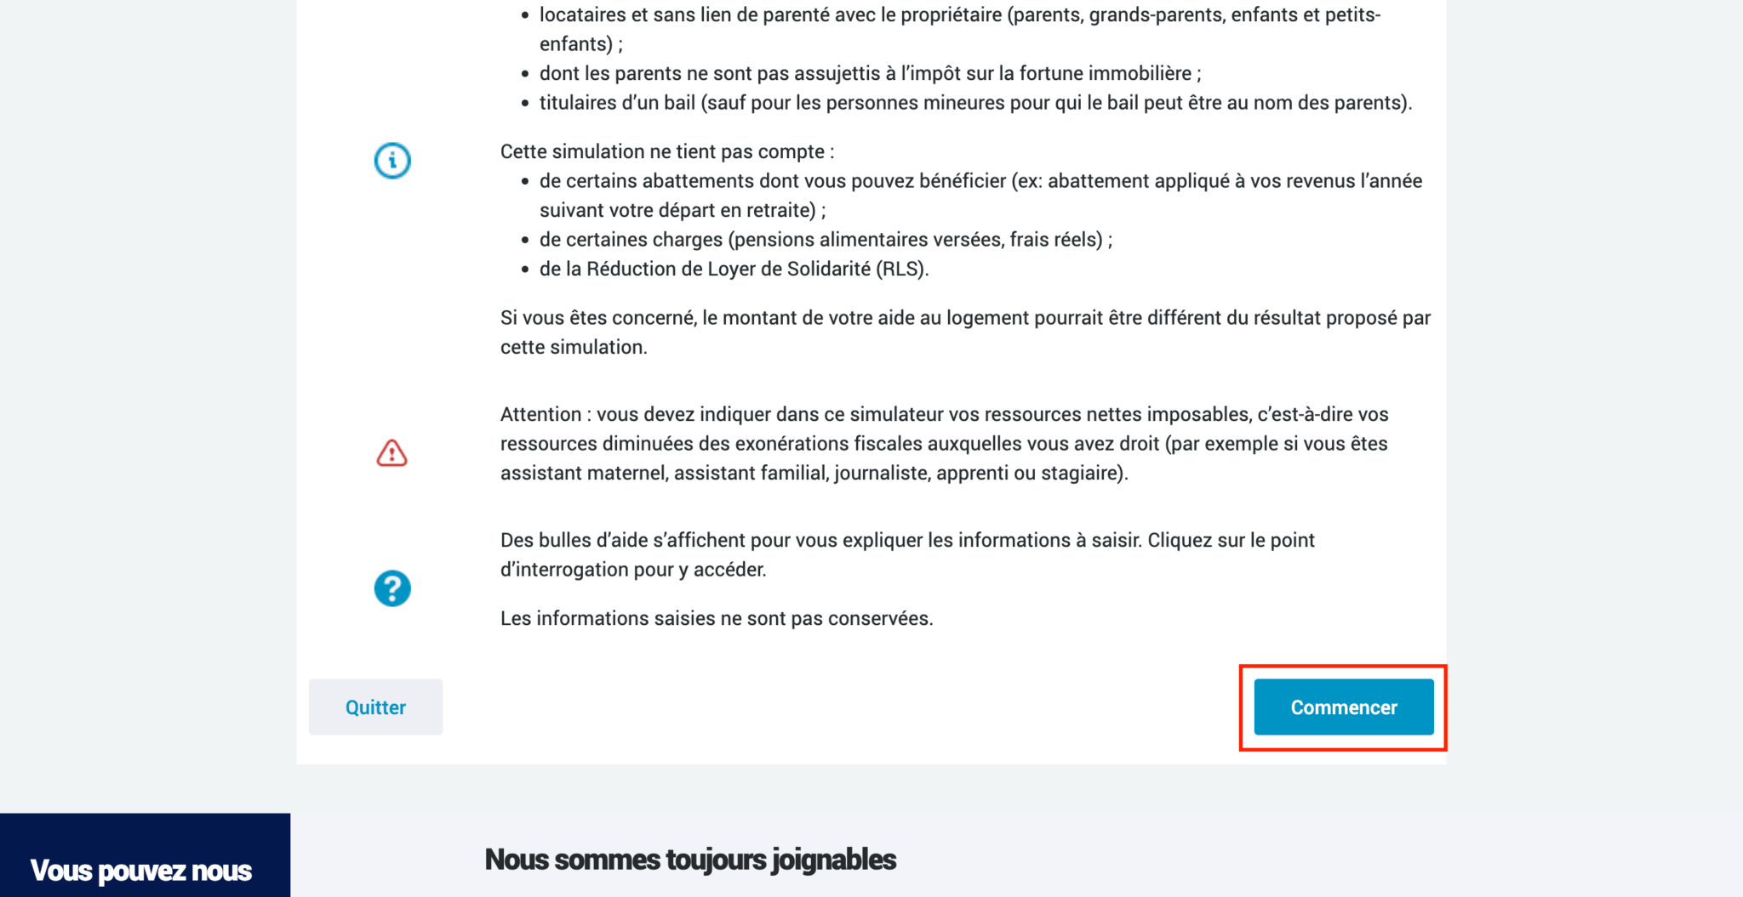Click the 'cette simulation.' line ending the paragraph

coord(574,347)
